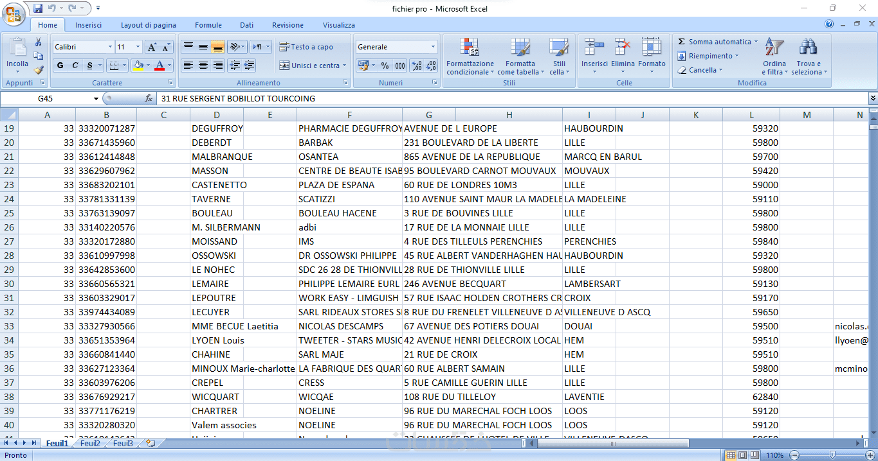This screenshot has width=878, height=461.
Task: Click the Formato cells icon
Action: 652,48
